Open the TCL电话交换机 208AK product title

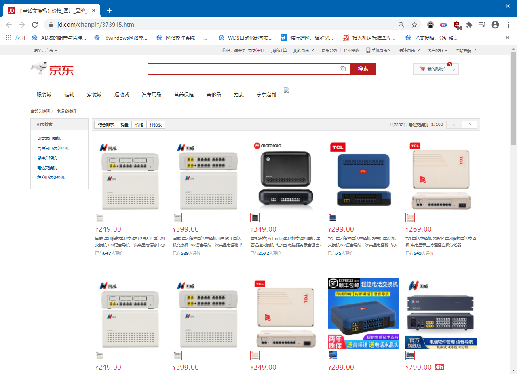tap(441, 242)
